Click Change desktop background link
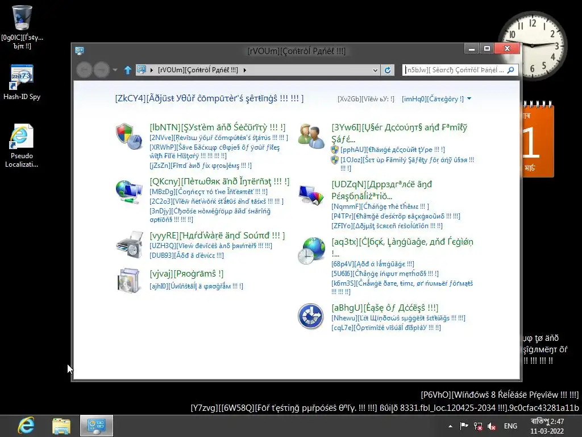The image size is (582, 437). pos(396,216)
